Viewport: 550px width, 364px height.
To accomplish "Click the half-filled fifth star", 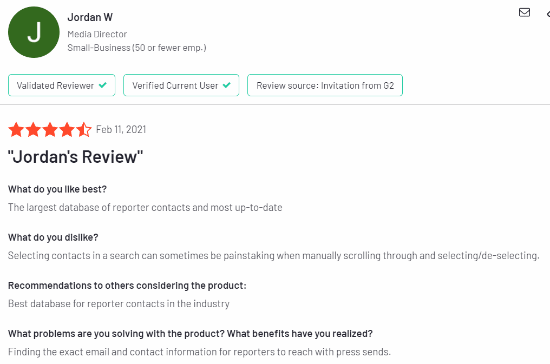I will click(x=84, y=130).
